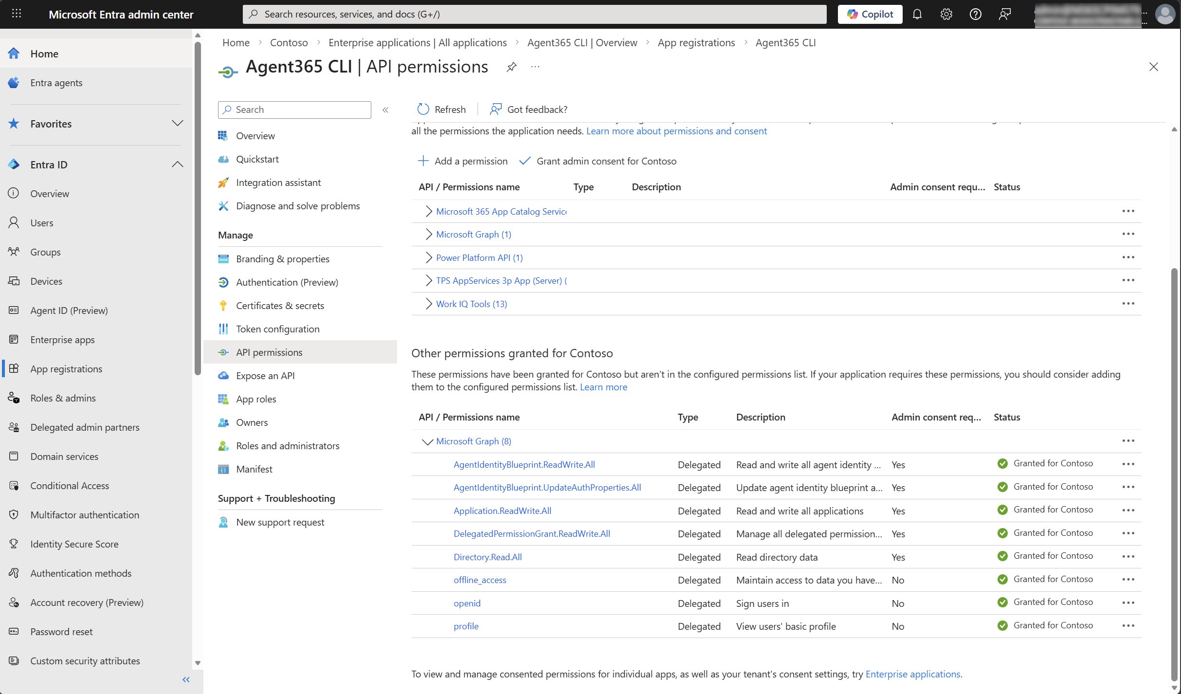The height and width of the screenshot is (694, 1181).
Task: Expand Power Platform API (1) permissions
Action: (428, 257)
